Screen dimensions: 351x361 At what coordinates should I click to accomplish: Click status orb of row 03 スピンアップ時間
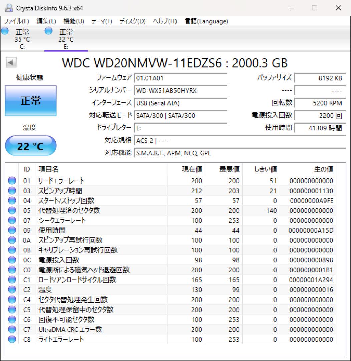12,191
